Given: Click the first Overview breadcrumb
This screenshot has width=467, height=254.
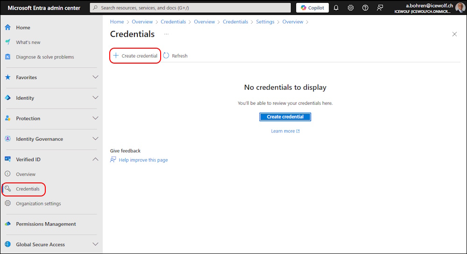Looking at the screenshot, I should (142, 22).
